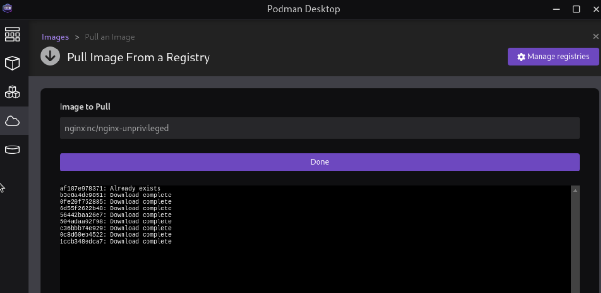Select the Images cloud icon in sidebar

[x=12, y=121]
